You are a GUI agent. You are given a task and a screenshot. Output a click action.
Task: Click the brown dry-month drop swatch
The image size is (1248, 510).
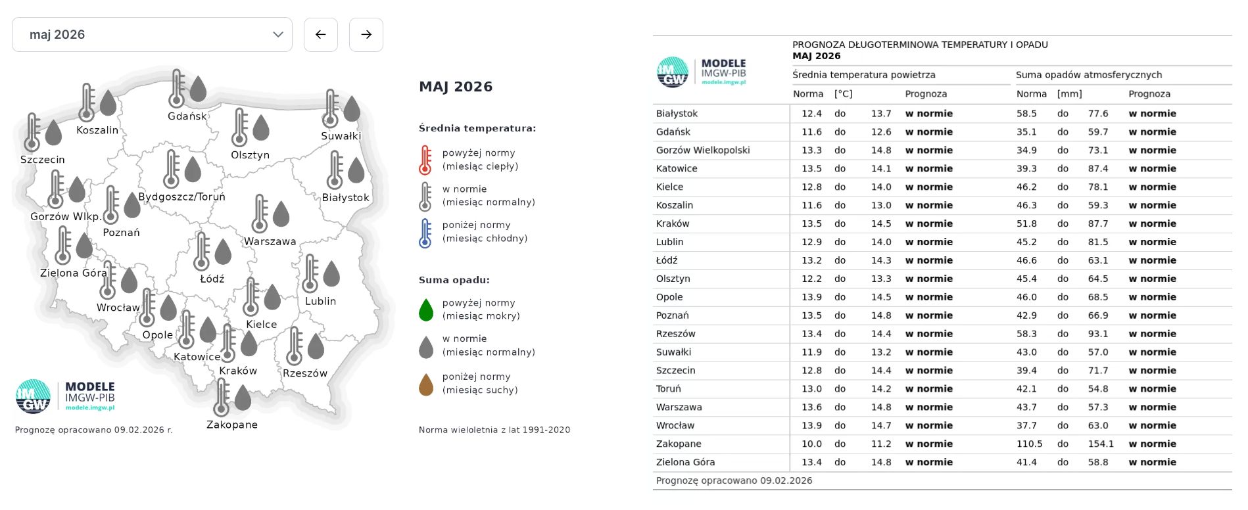point(426,384)
